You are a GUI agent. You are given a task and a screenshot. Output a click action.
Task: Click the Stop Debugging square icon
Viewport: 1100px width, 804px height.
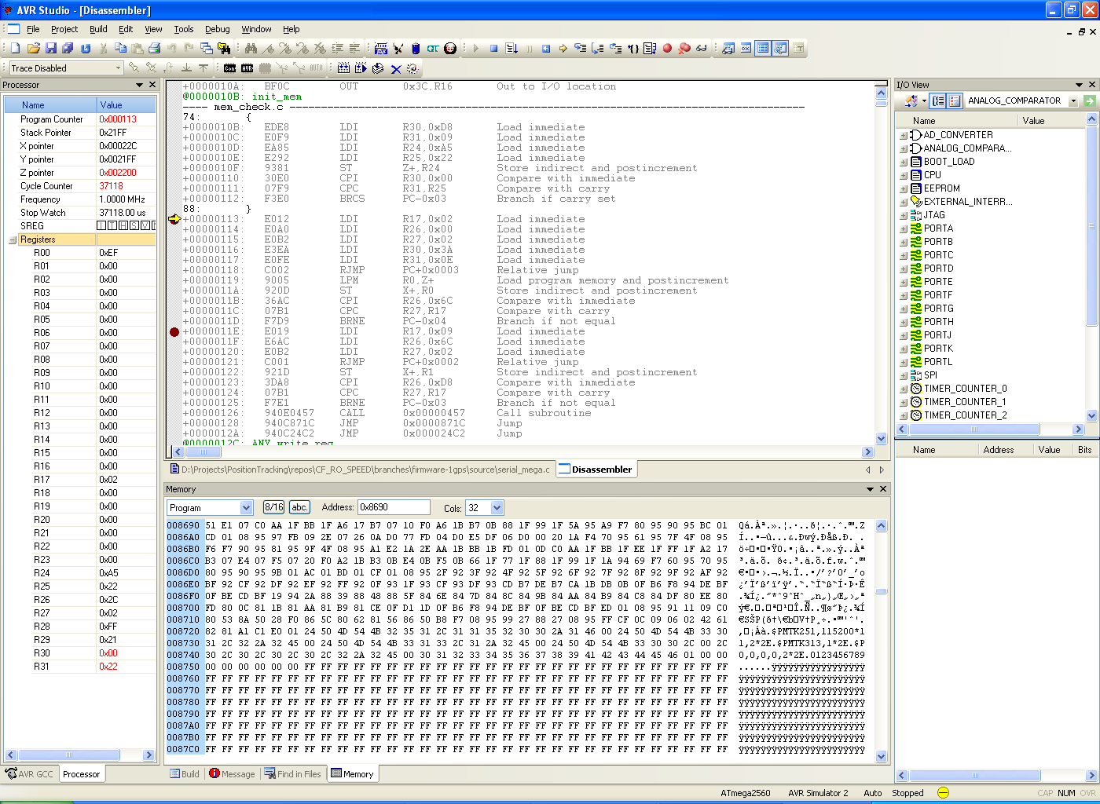494,49
